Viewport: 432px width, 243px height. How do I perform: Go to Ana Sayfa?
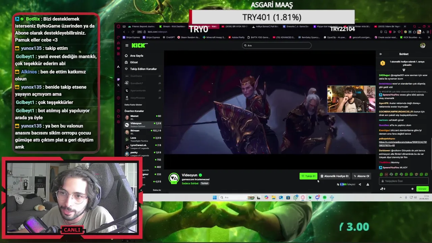coord(134,56)
